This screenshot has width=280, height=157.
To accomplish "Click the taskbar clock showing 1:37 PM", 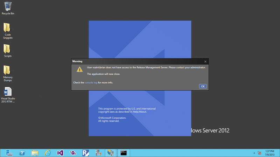I will click(x=269, y=153).
